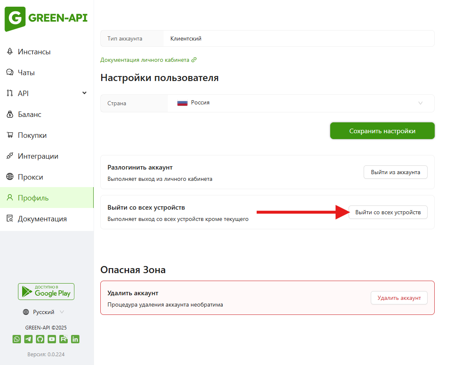Click the Выйти со всех устройств button

[388, 212]
